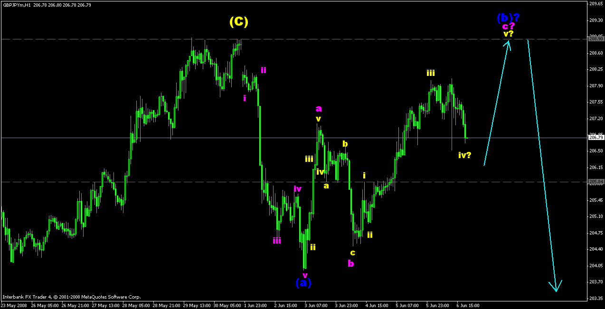The height and width of the screenshot is (309, 605).
Task: Click the 206.50 price axis label
Action: click(596, 151)
